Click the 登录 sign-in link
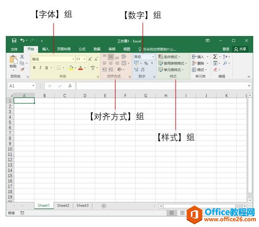 (226, 49)
